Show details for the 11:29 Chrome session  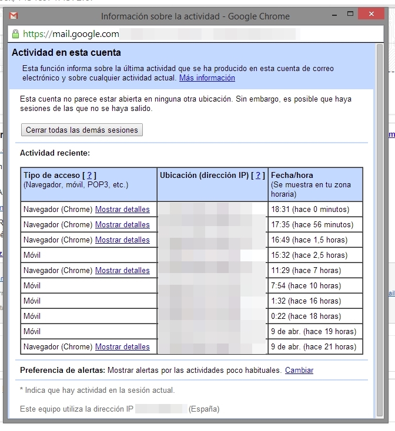[122, 271]
